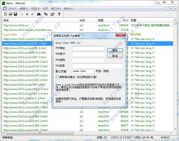Click the 默认页面 index.html field
Screen dimensions: 179x141
pos(83,71)
